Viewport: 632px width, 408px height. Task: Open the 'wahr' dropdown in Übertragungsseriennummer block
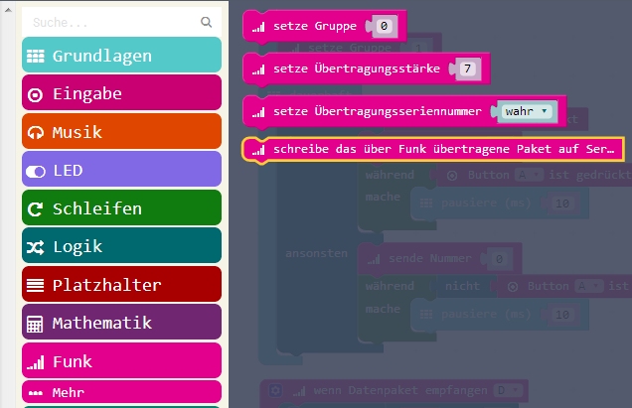click(527, 111)
